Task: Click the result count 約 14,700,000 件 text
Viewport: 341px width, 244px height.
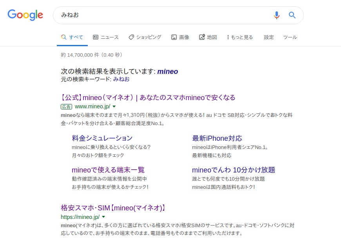Action: (92, 55)
